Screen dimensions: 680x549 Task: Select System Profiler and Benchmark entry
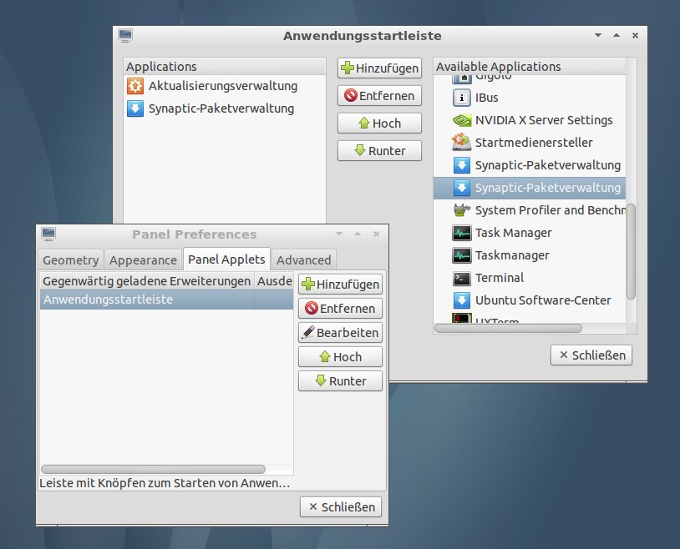[530, 210]
